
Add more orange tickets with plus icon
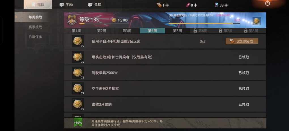point(167,5)
